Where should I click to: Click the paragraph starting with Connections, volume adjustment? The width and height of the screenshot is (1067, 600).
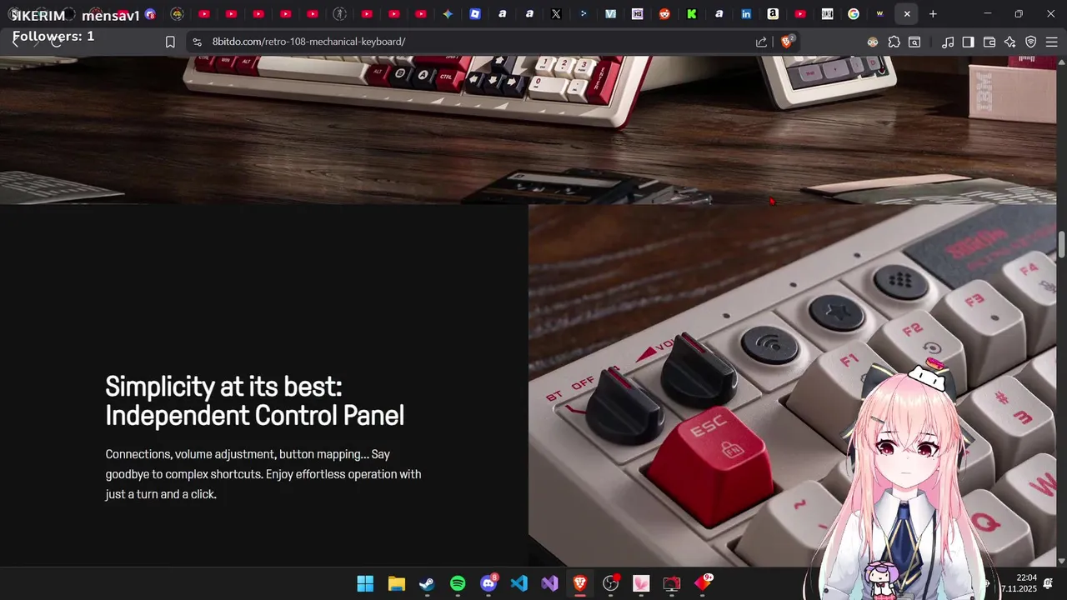click(x=263, y=474)
